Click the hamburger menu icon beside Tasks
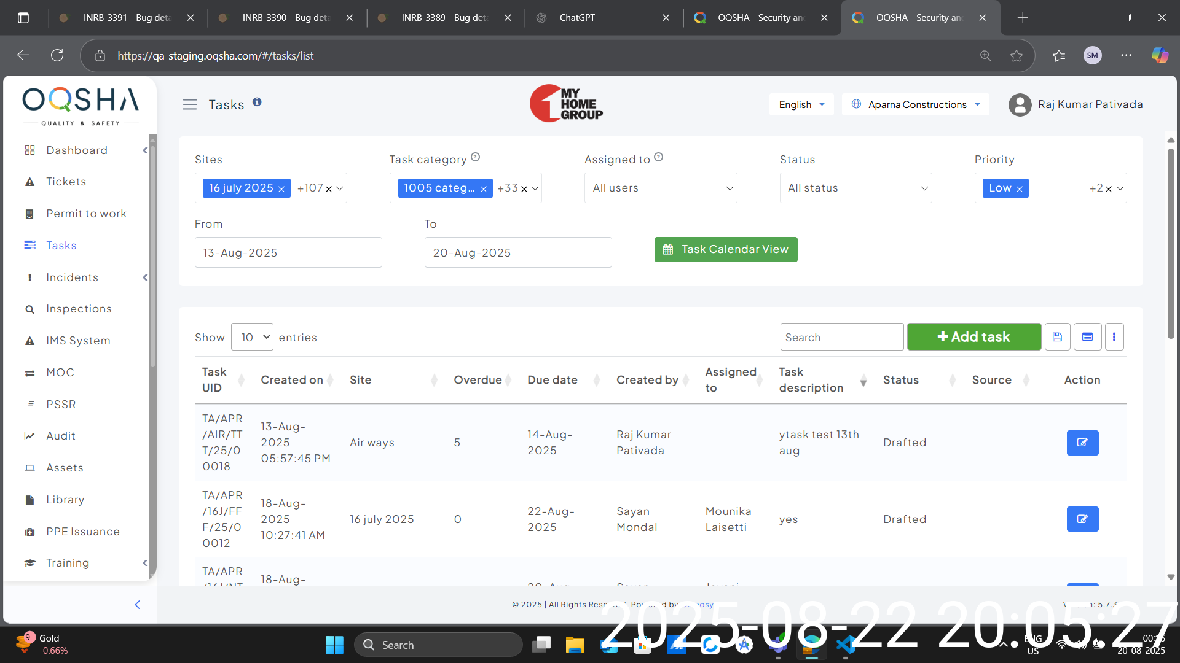Screen dimensions: 1180x663 pos(190,105)
